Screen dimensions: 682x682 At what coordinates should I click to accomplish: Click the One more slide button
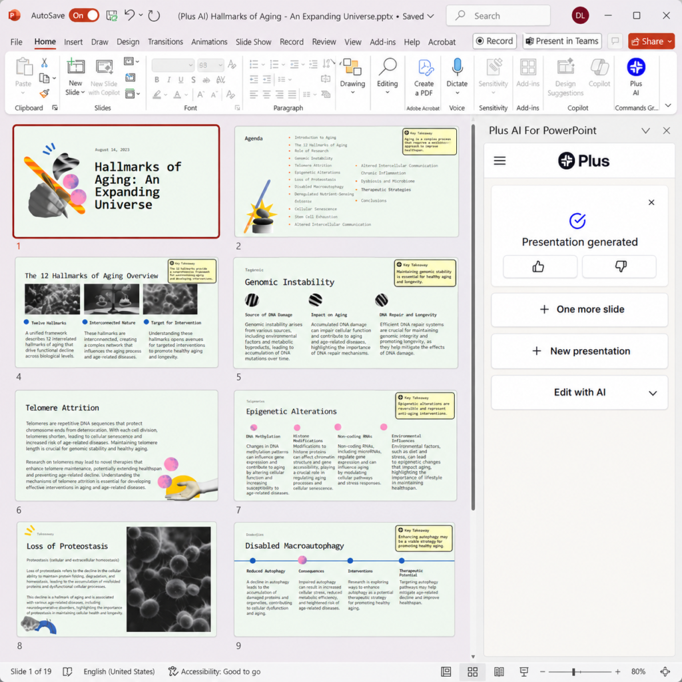click(579, 309)
